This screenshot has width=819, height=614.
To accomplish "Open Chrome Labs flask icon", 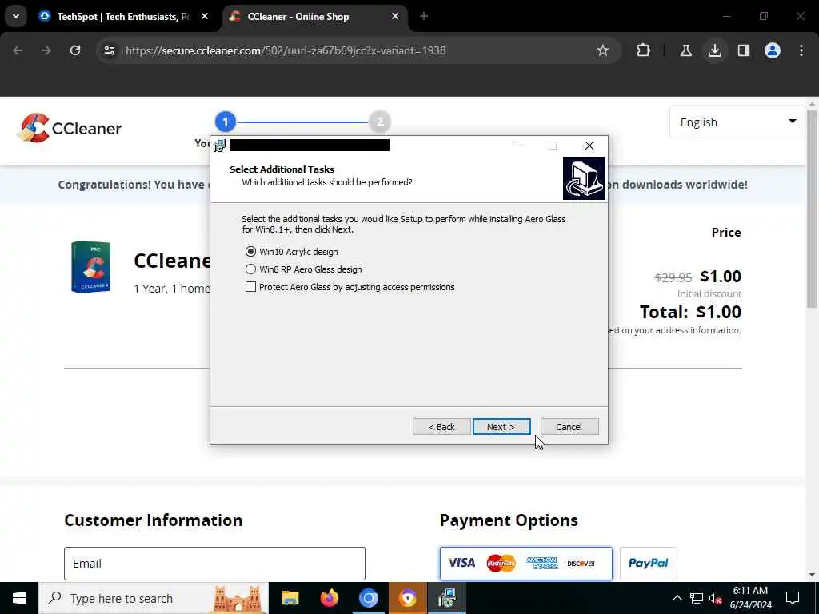I will 685,50.
